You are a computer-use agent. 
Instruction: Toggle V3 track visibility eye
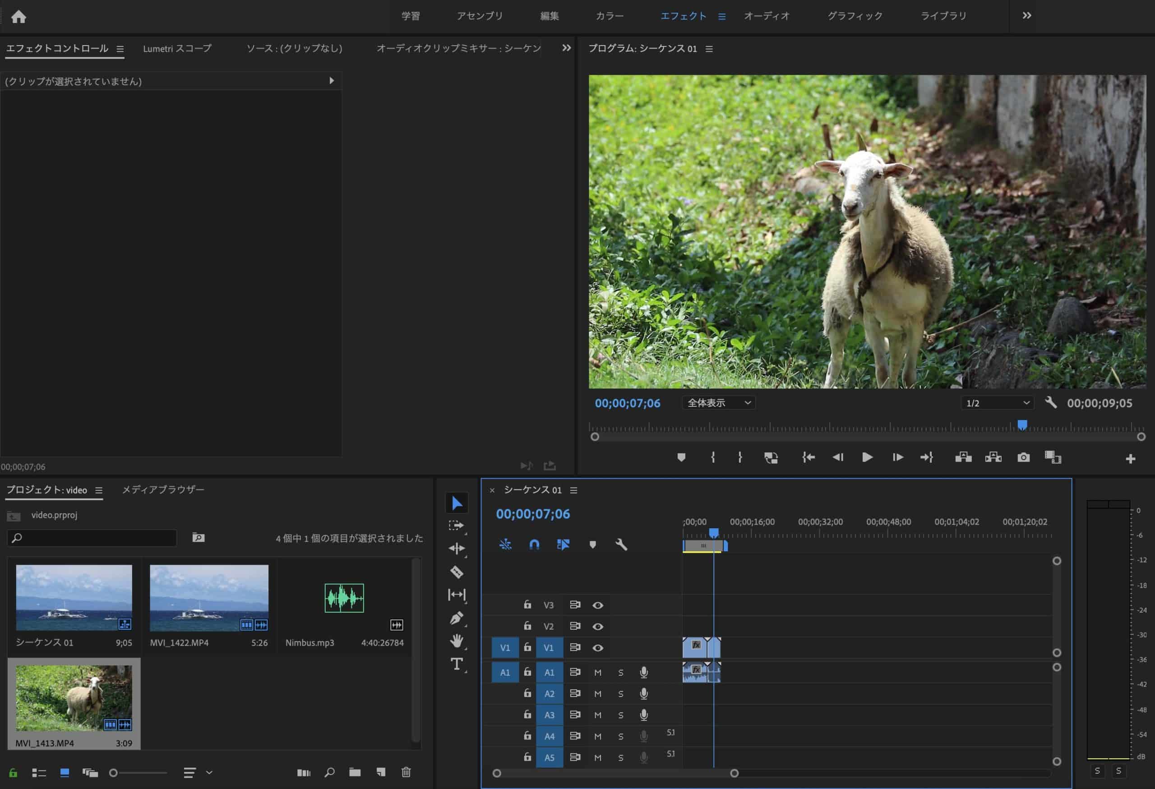pos(598,605)
